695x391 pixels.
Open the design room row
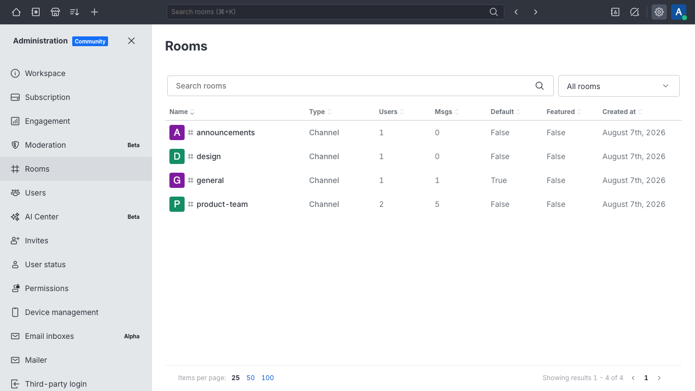click(x=424, y=156)
